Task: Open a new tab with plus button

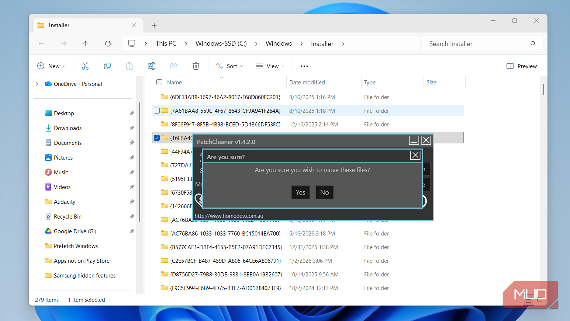Action: coord(154,25)
